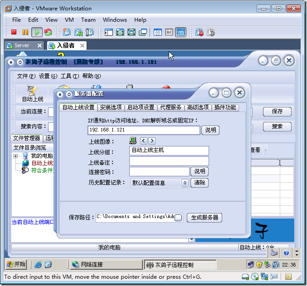Expand the 我的电脑 tree node
307x286 pixels.
coord(15,156)
